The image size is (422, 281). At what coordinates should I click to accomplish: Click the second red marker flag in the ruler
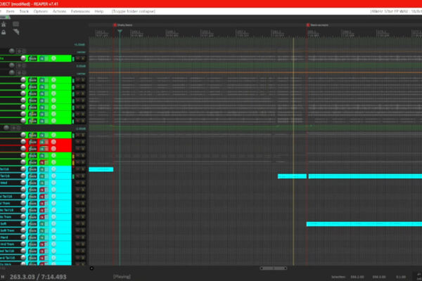pyautogui.click(x=308, y=25)
